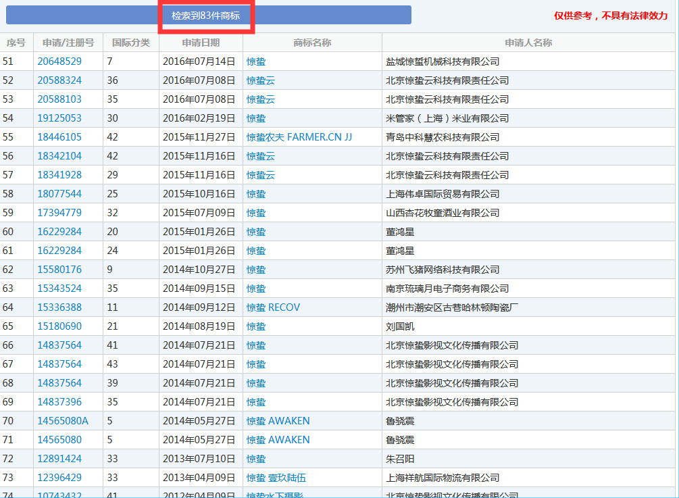Click trademark name 惊蛰农夫 FARMER.CN JJ
The height and width of the screenshot is (498, 679).
pos(299,137)
